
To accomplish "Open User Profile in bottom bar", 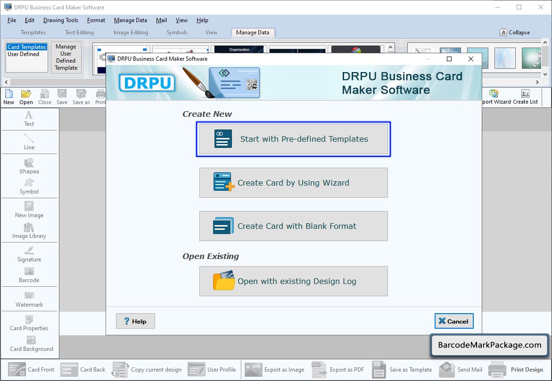I will pyautogui.click(x=212, y=369).
